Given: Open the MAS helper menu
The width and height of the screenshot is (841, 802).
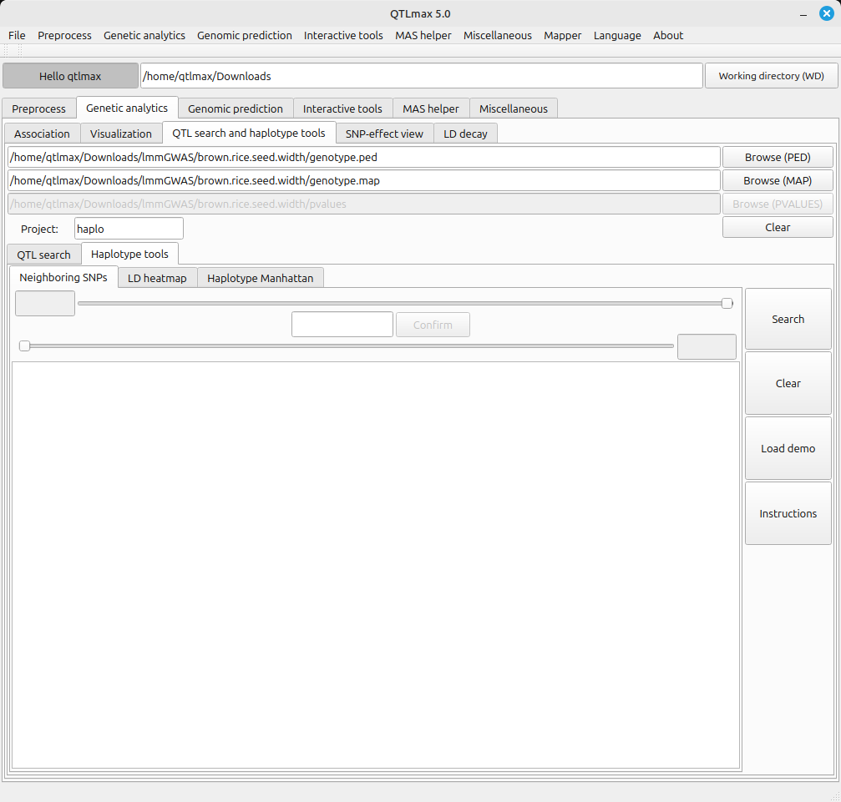Looking at the screenshot, I should point(423,35).
